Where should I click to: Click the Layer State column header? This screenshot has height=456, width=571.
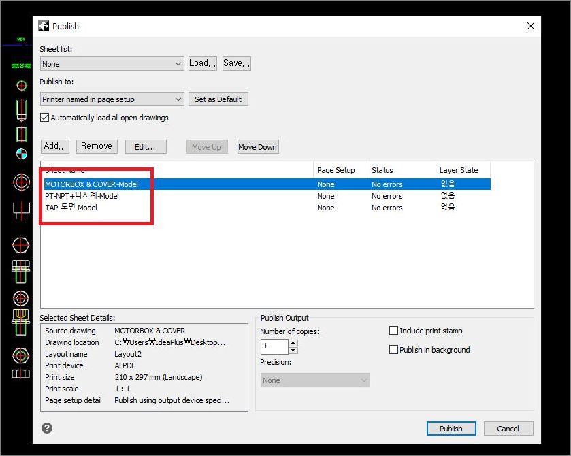coord(463,170)
